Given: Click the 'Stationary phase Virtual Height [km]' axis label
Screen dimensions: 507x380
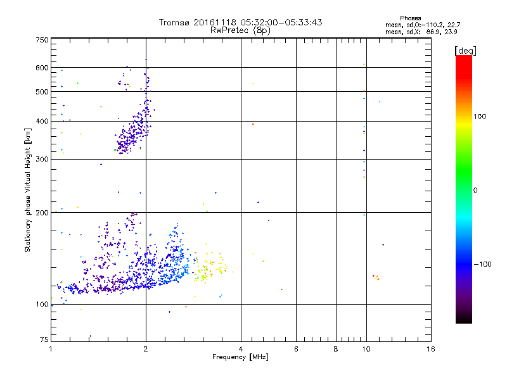Looking at the screenshot, I should coord(27,190).
